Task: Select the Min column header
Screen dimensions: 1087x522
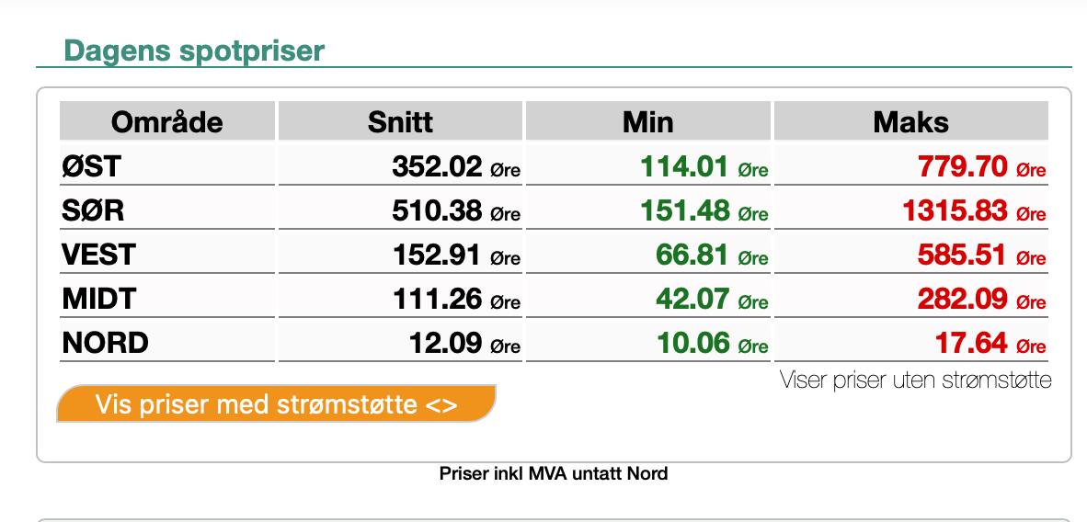Action: coord(648,122)
